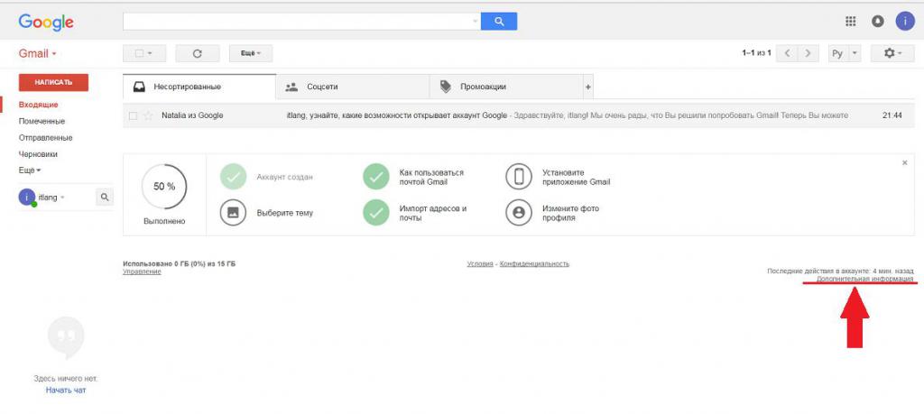
Task: Tick the Natalia из Google message checkbox
Action: tap(133, 116)
